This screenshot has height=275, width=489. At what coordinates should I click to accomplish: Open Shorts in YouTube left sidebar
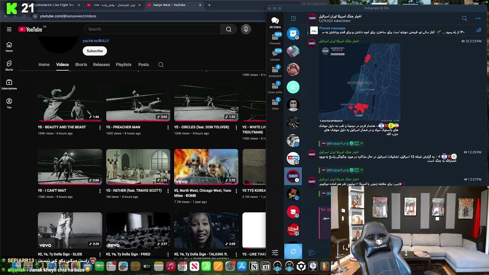tap(9, 66)
